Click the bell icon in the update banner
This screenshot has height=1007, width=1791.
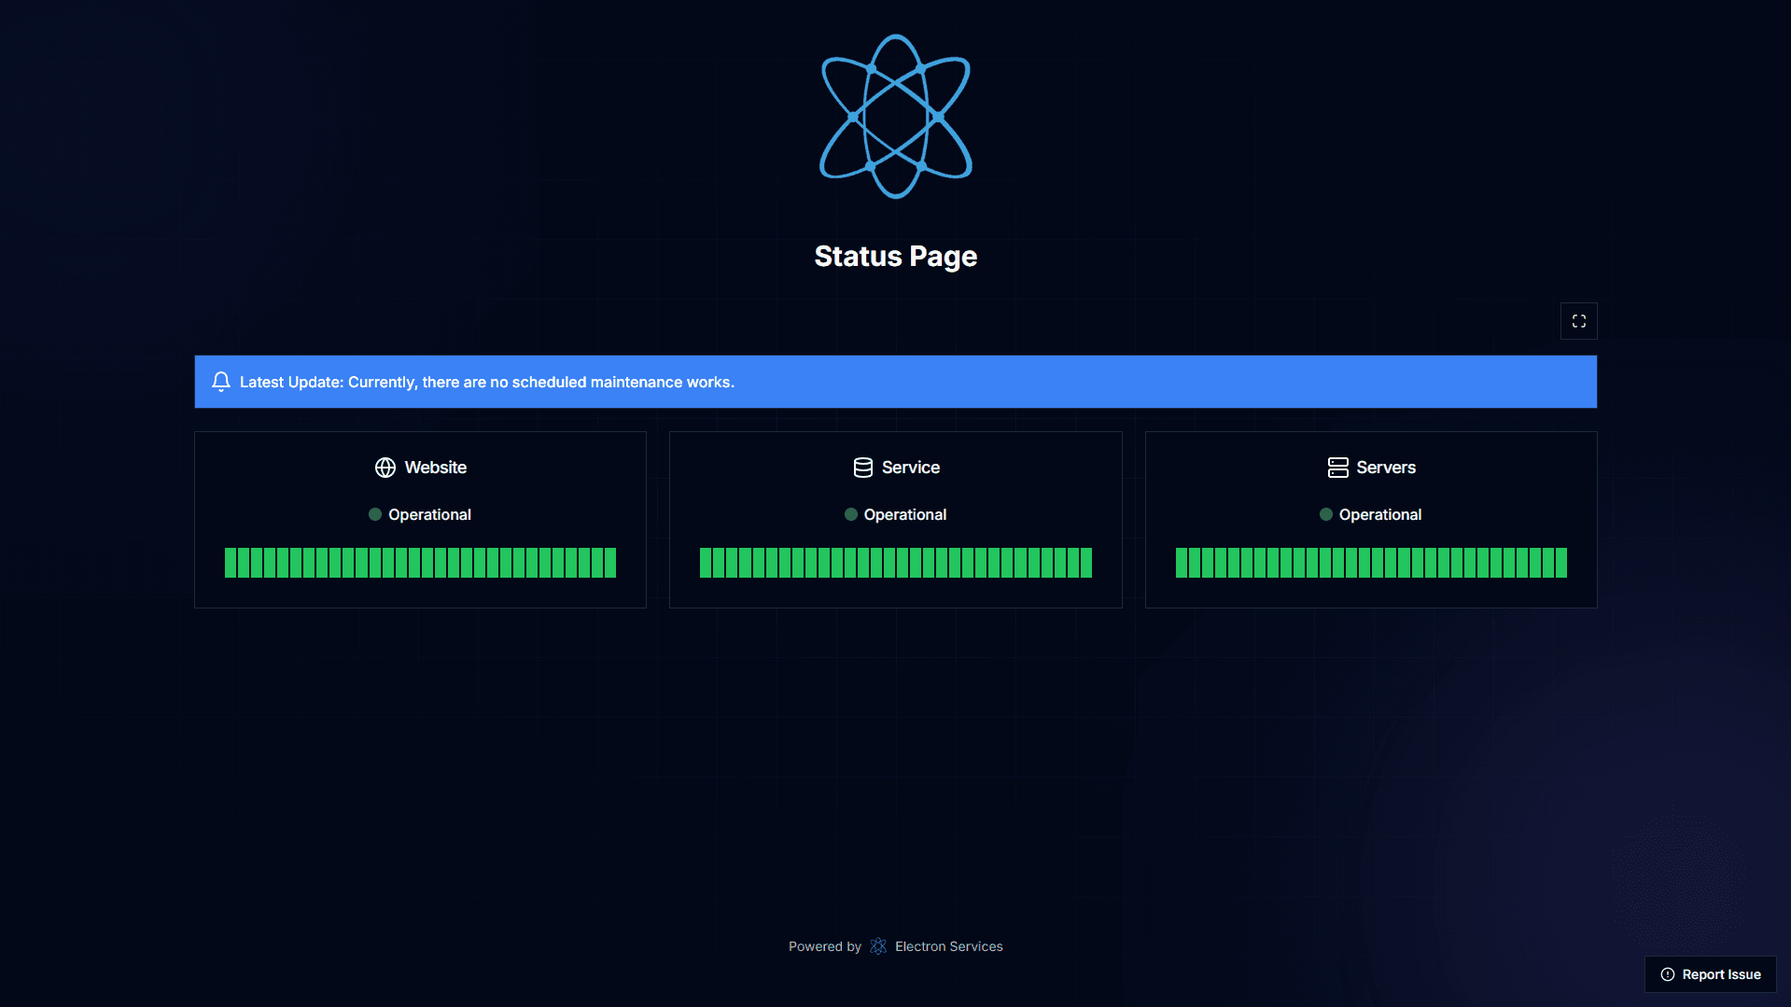click(x=221, y=382)
